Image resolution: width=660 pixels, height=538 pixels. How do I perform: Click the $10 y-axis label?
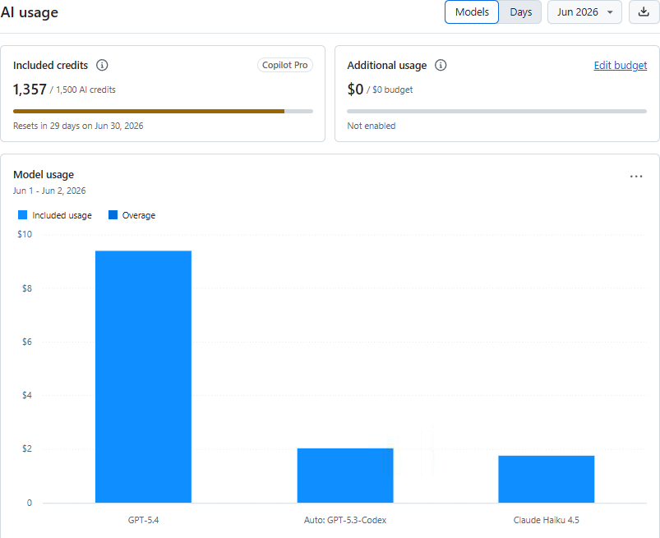[x=25, y=234]
